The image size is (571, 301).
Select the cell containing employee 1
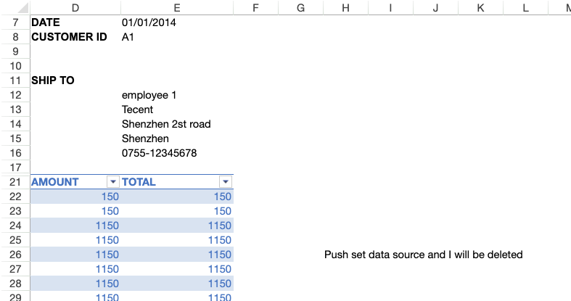coord(149,95)
